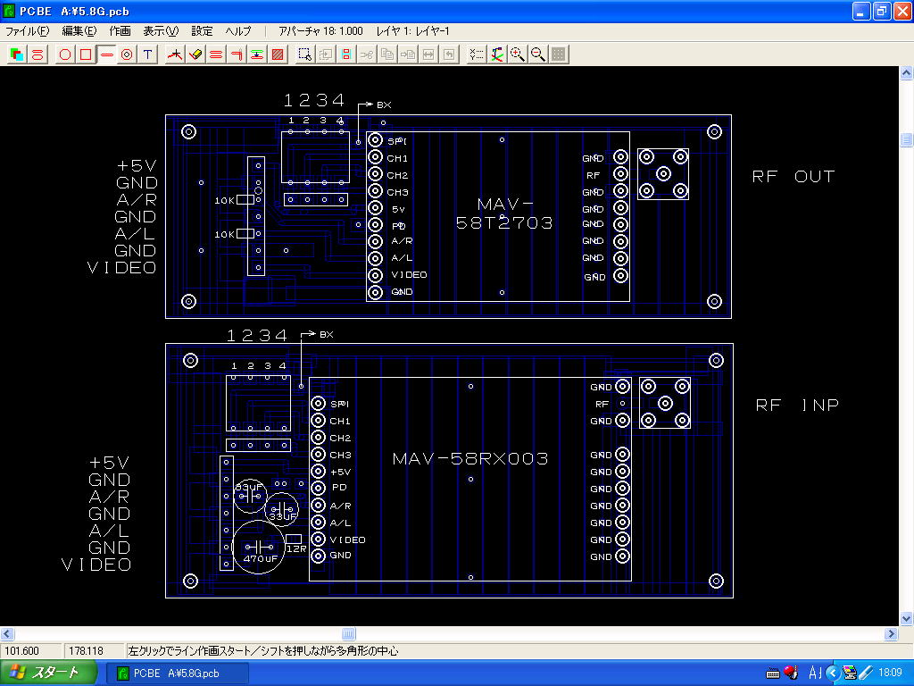
Task: Zoom out with the minus magnifier
Action: [x=538, y=54]
